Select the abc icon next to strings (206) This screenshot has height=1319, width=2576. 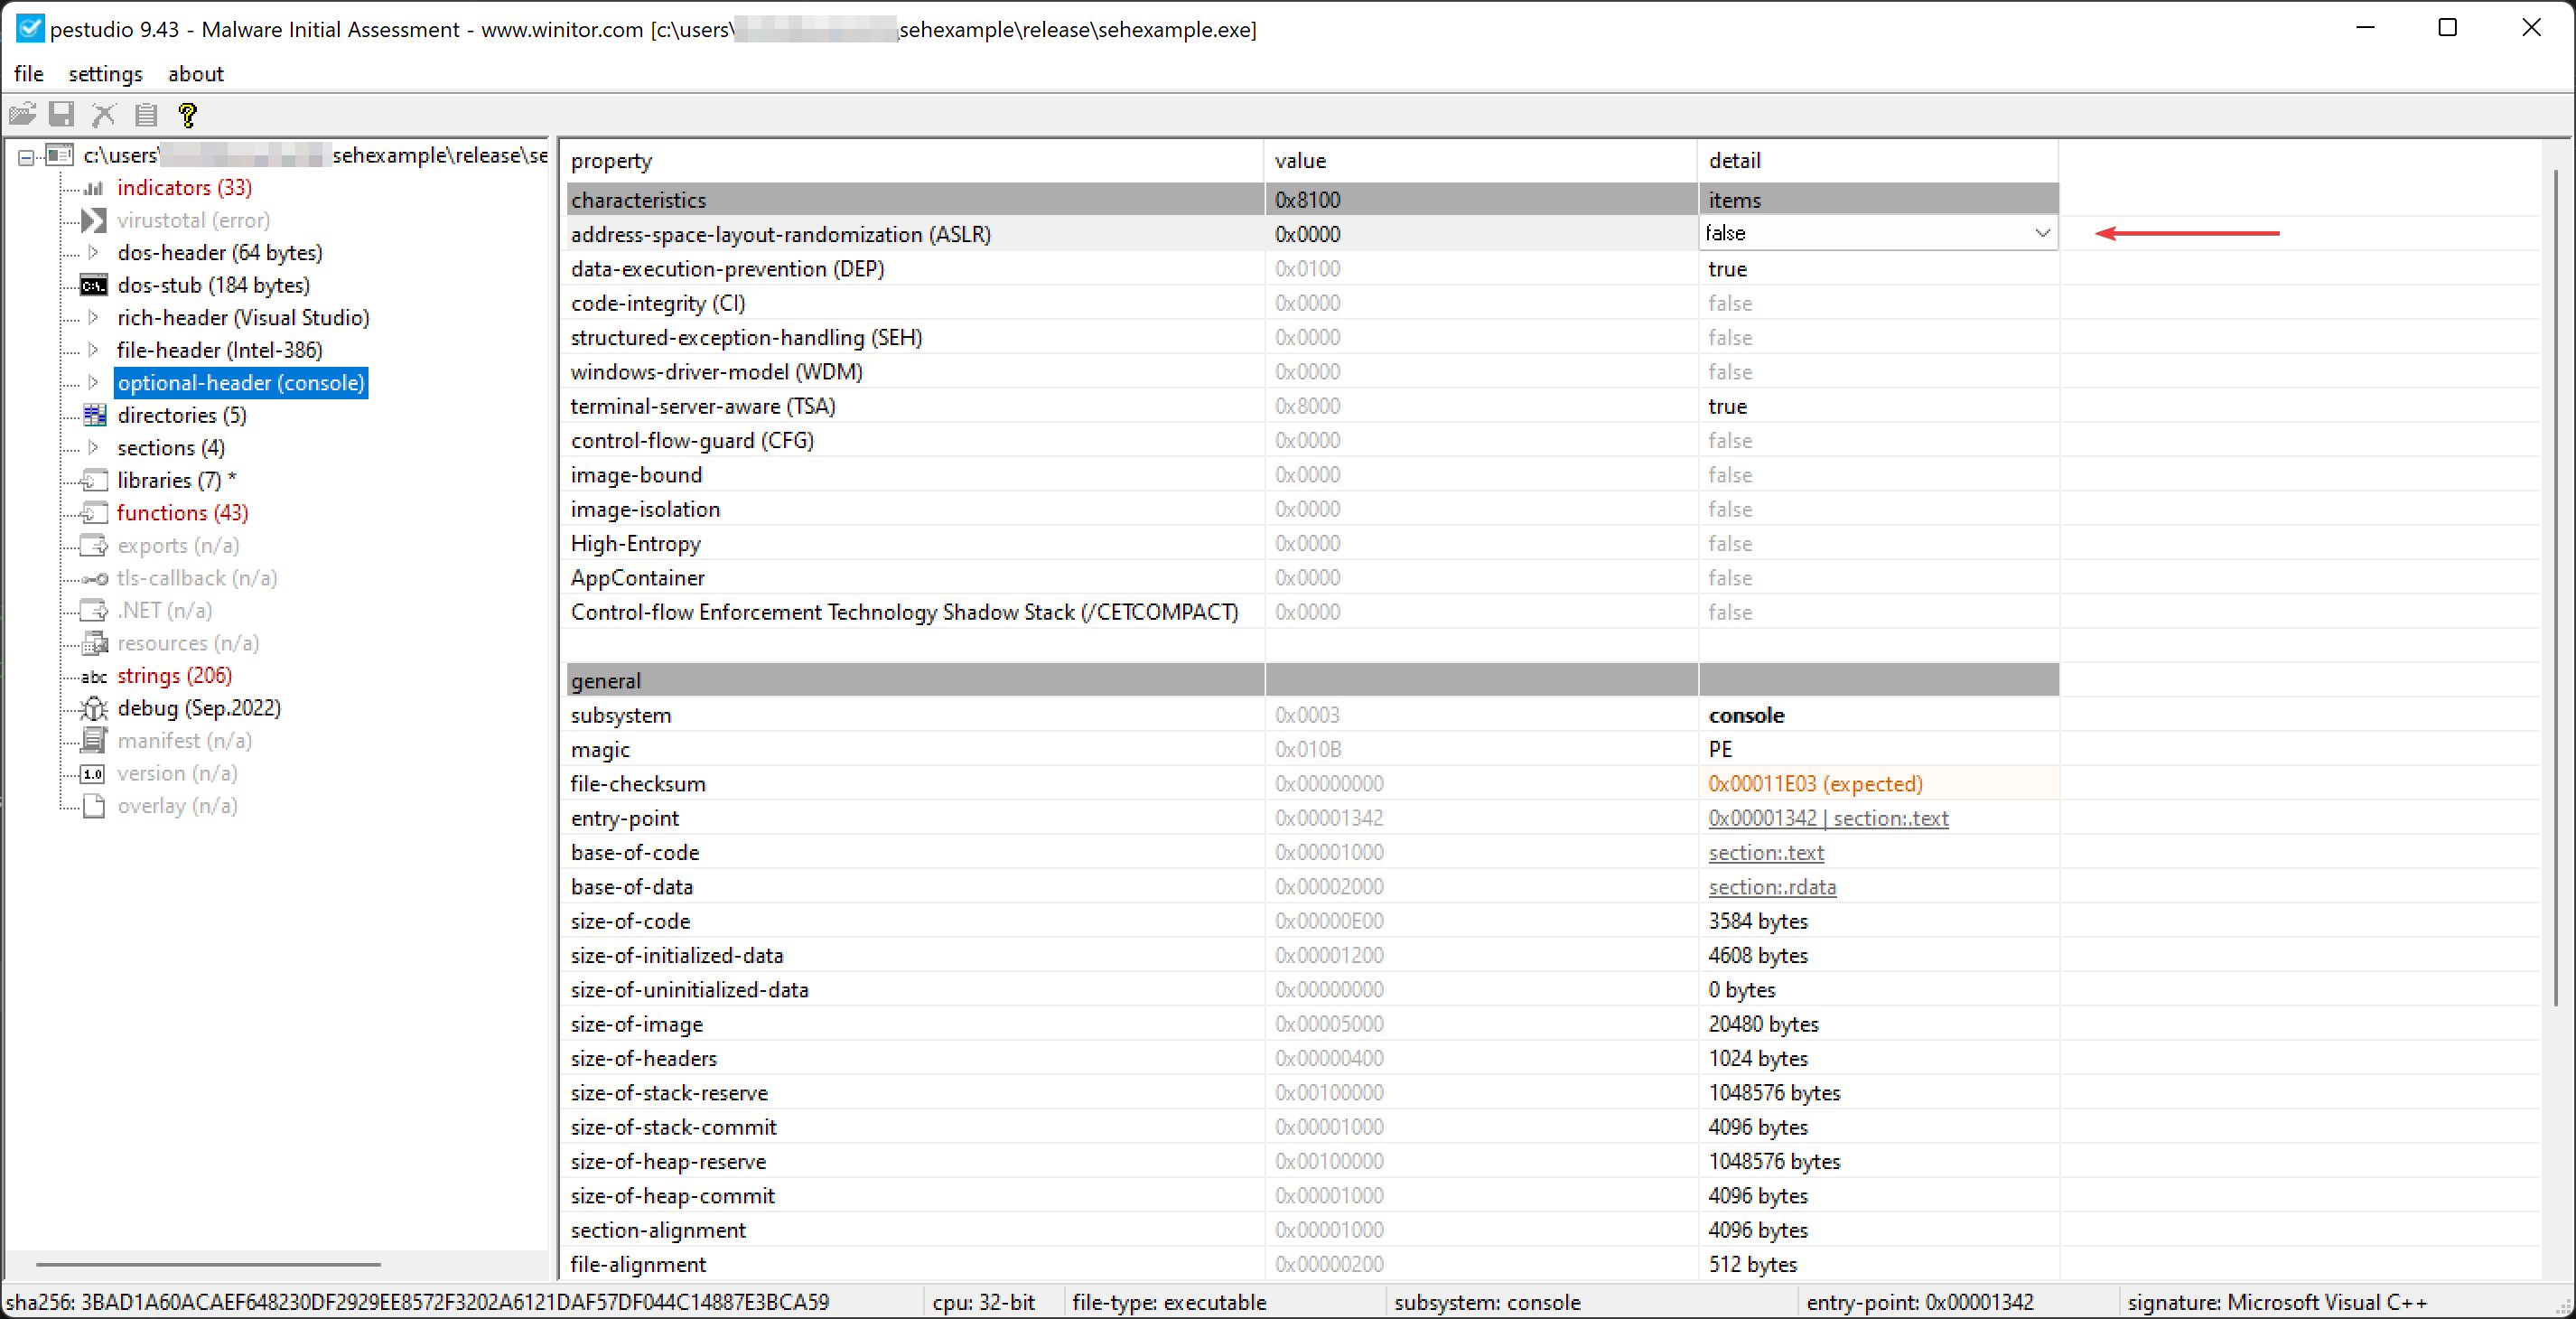[93, 676]
